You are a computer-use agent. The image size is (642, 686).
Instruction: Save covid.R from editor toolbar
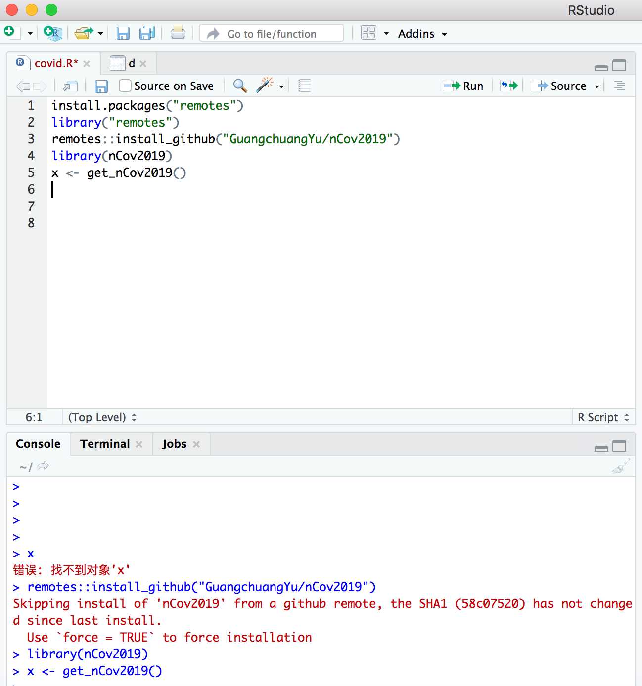(x=101, y=86)
